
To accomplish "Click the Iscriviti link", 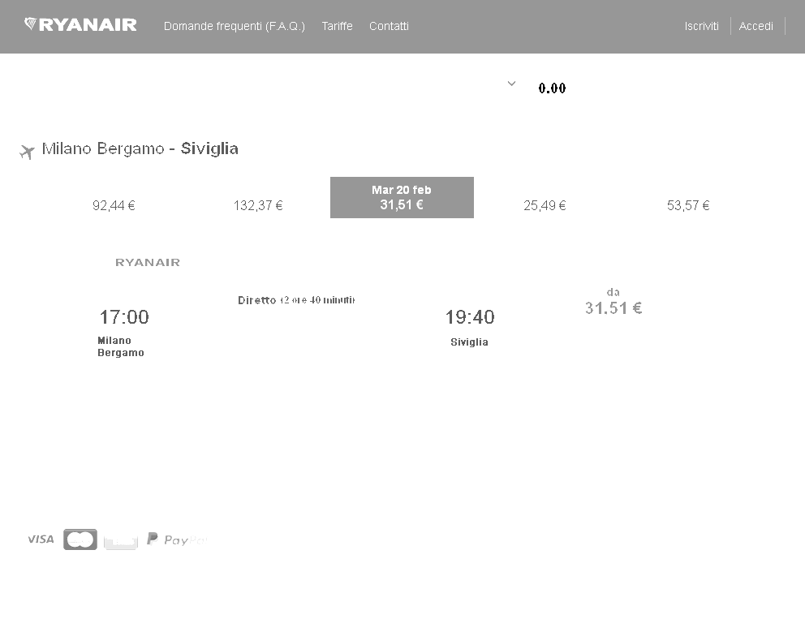I will pyautogui.click(x=701, y=26).
